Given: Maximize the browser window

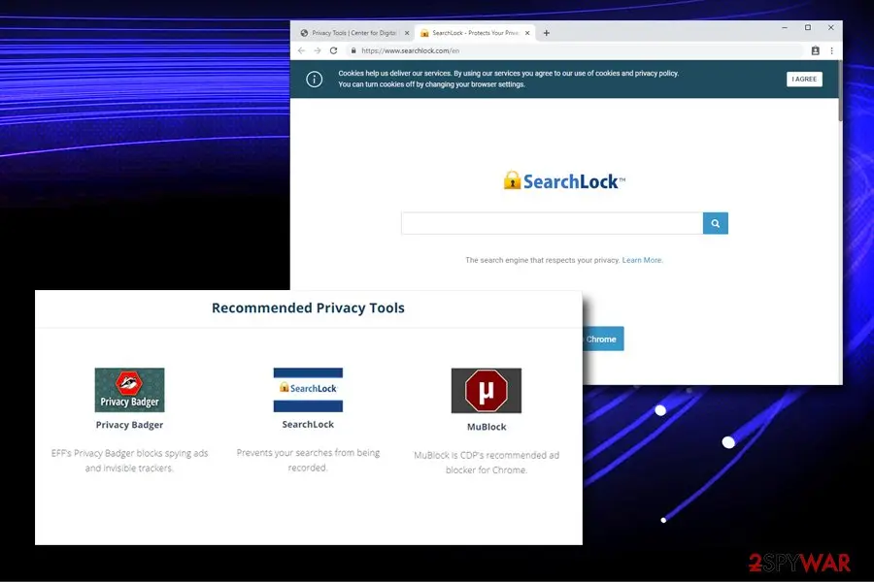Looking at the screenshot, I should pyautogui.click(x=808, y=27).
